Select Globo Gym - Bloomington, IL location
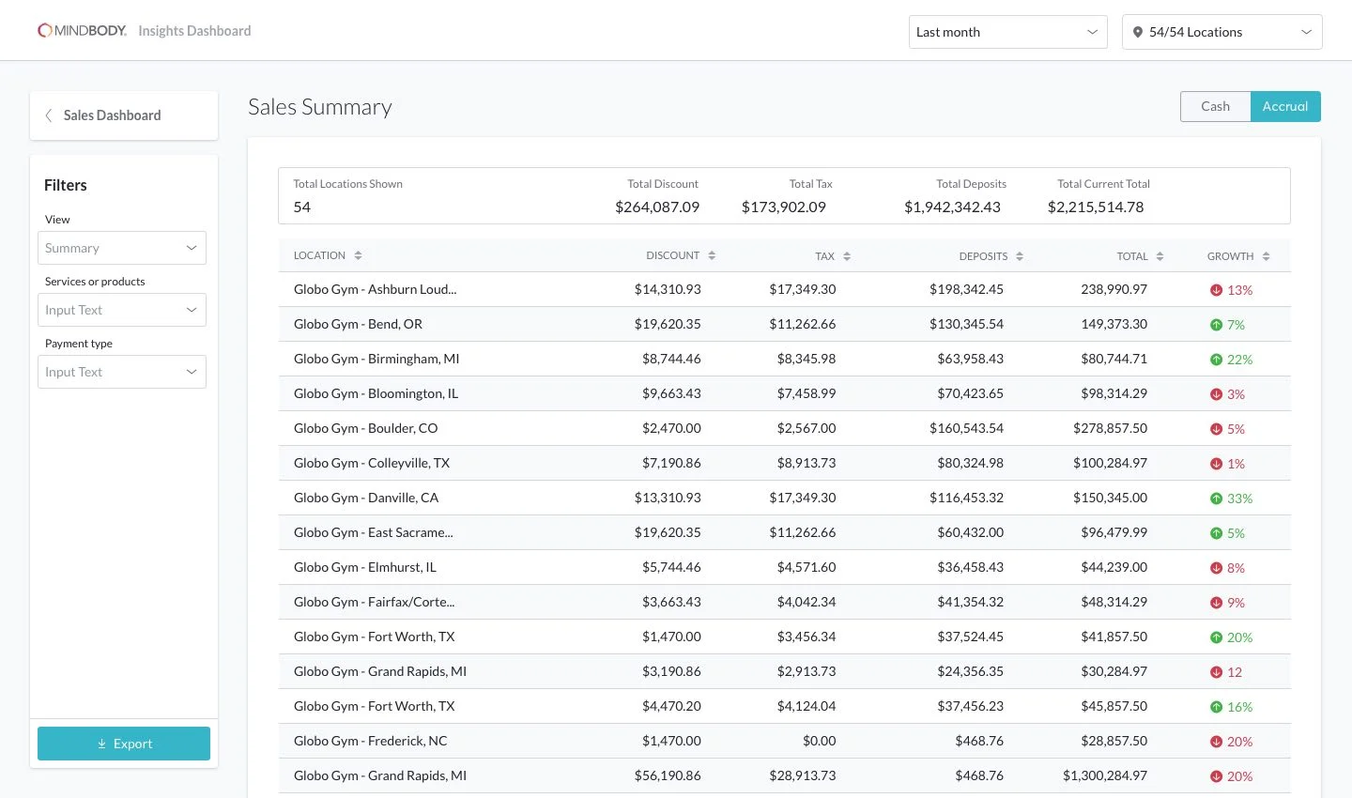Viewport: 1352px width, 798px height. [376, 393]
